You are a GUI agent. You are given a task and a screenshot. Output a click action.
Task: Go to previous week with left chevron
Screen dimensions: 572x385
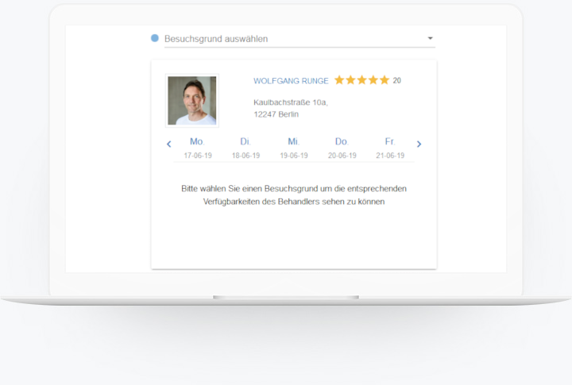click(168, 144)
